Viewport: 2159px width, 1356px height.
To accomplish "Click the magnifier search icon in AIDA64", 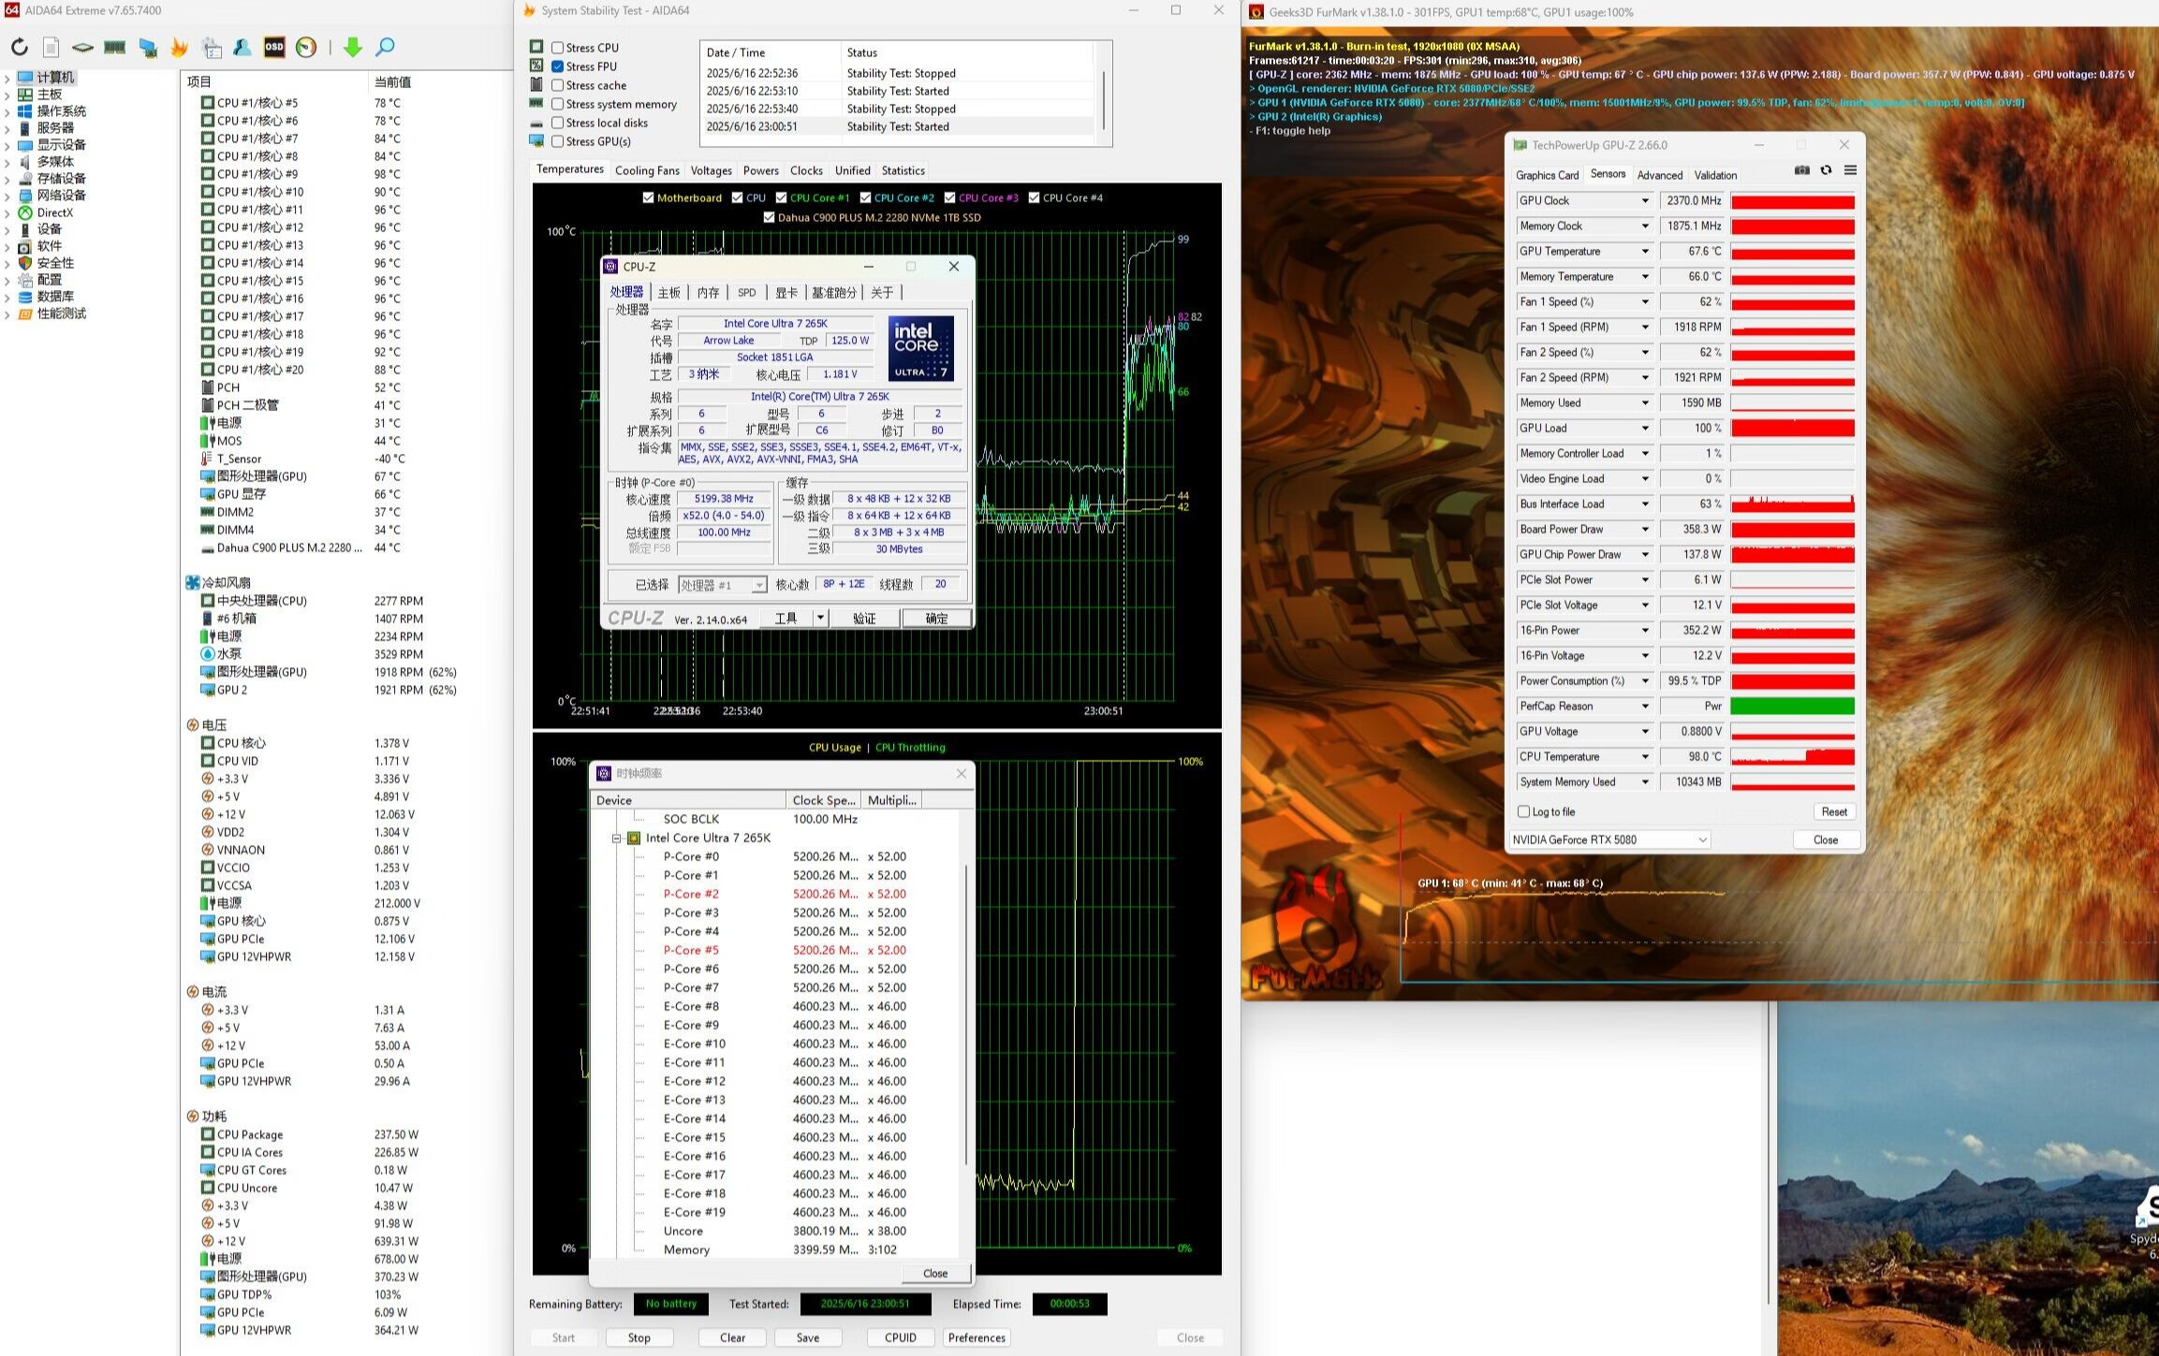I will [x=385, y=47].
